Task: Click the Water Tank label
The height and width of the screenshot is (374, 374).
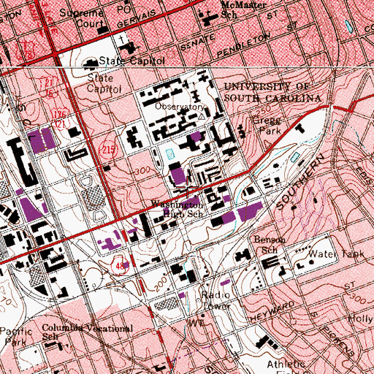Action: (336, 254)
